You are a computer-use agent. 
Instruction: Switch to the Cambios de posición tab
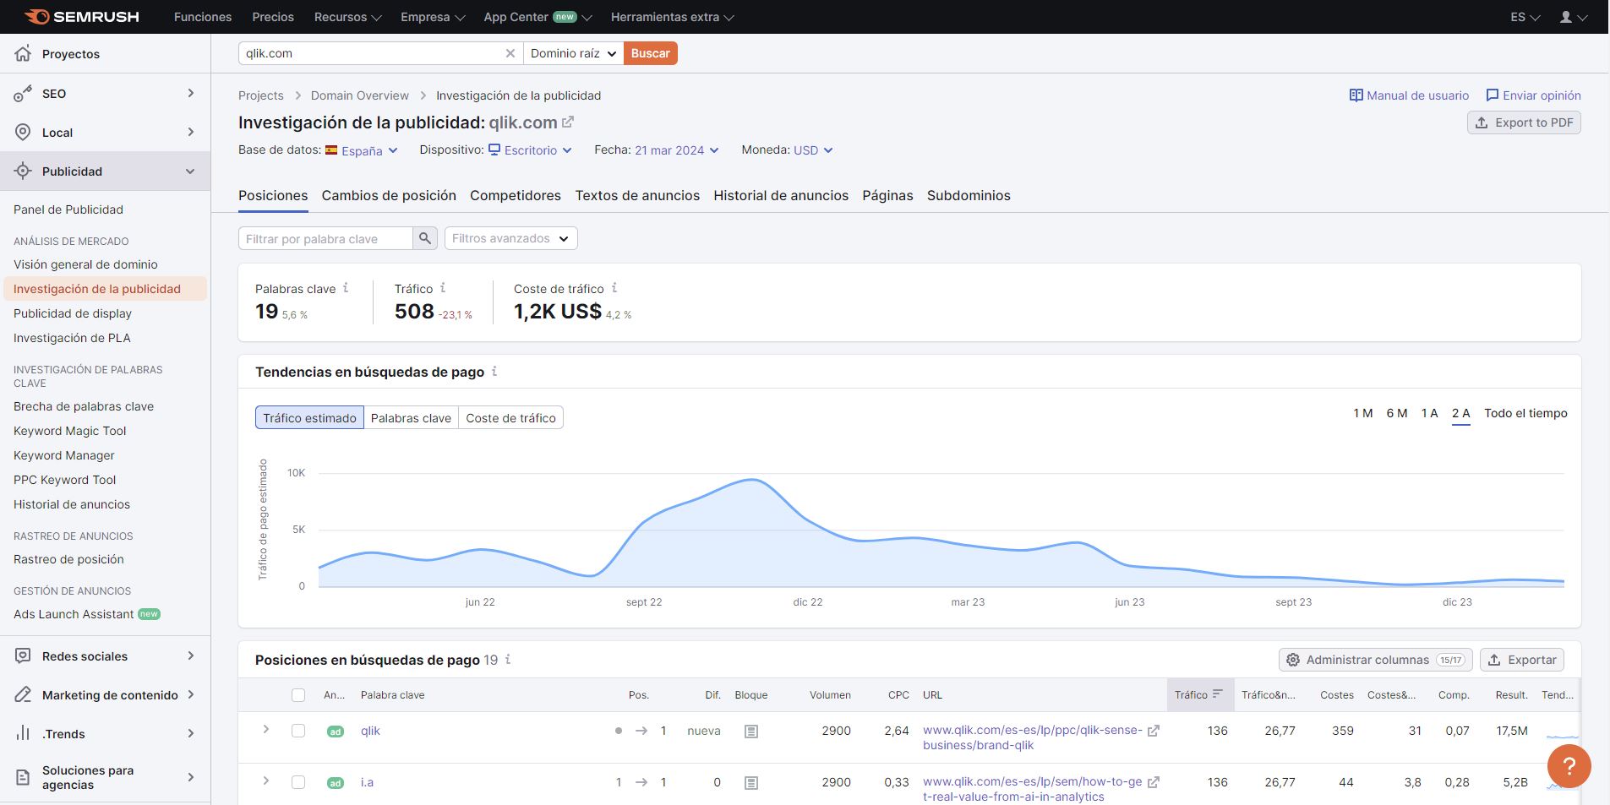pyautogui.click(x=389, y=195)
